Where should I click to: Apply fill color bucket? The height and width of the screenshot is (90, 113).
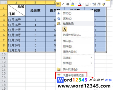coord(72,4)
